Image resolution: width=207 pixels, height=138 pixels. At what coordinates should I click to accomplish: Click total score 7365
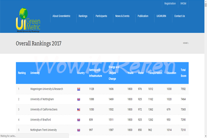point(183,109)
